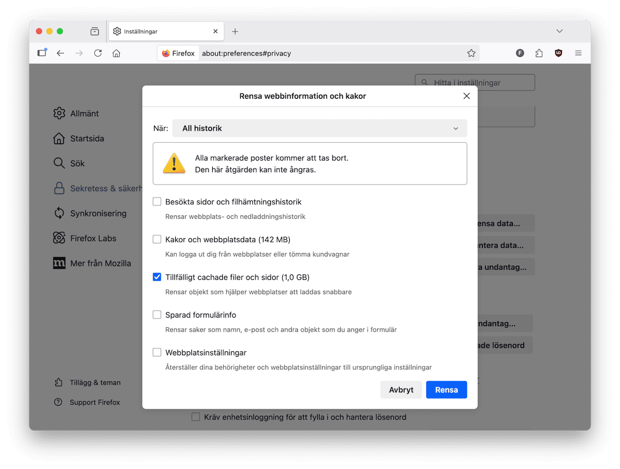Click the back navigation arrow
This screenshot has height=469, width=620.
point(61,53)
